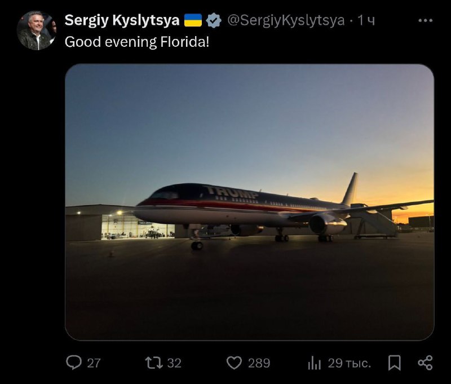
Task: Click the repost count 32
Action: point(174,363)
